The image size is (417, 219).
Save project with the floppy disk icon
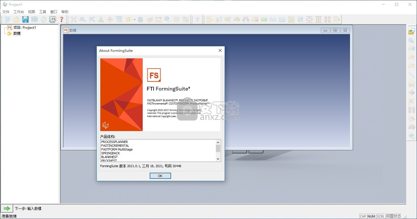point(25,20)
